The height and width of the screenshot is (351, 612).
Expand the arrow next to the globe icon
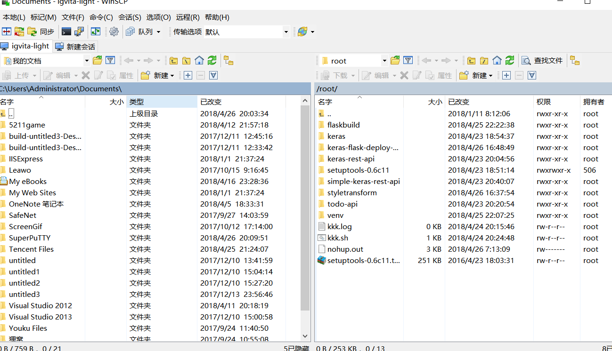(x=312, y=32)
